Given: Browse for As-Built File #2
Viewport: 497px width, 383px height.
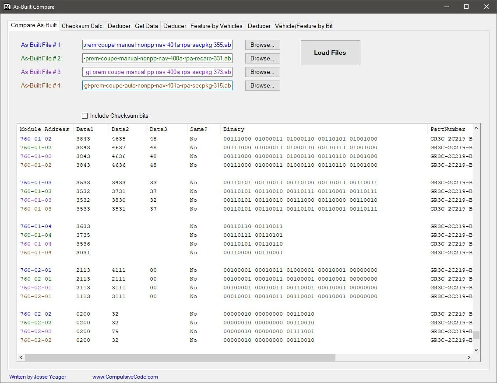Looking at the screenshot, I should (262, 59).
